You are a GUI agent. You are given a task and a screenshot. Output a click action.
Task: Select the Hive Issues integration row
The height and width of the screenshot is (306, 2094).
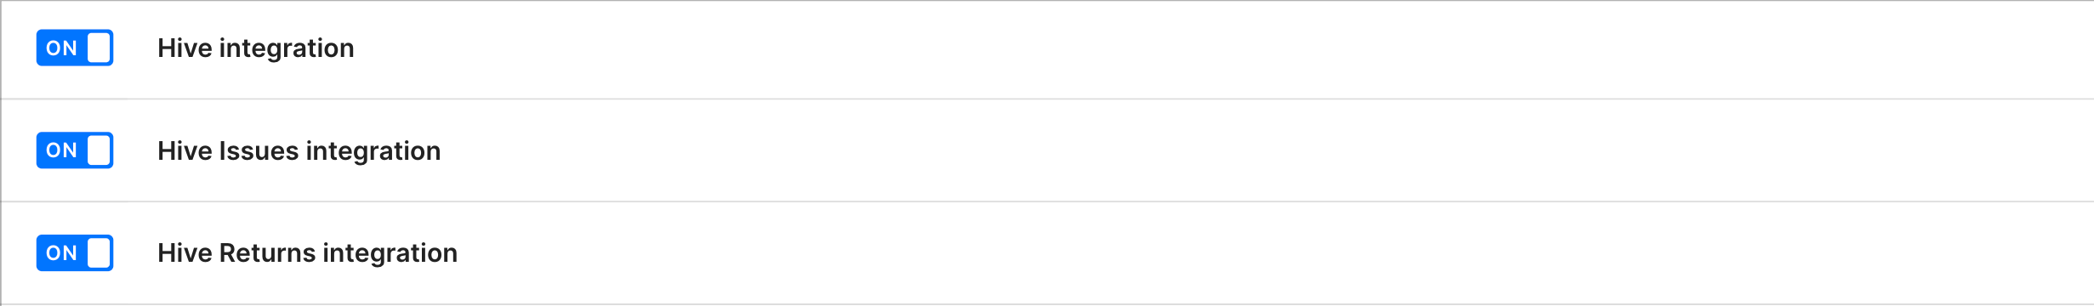(1047, 150)
